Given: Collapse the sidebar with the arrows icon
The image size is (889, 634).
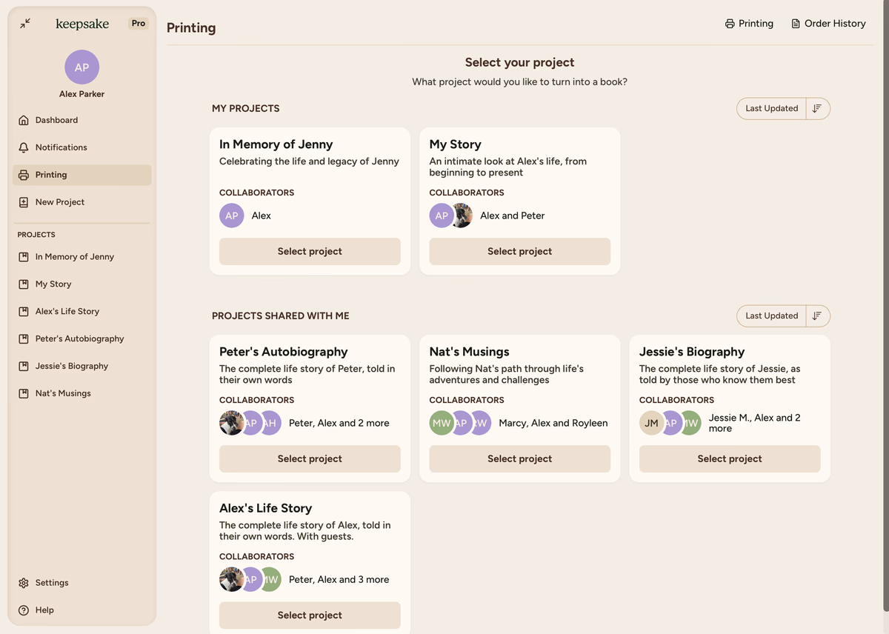Looking at the screenshot, I should click(25, 24).
